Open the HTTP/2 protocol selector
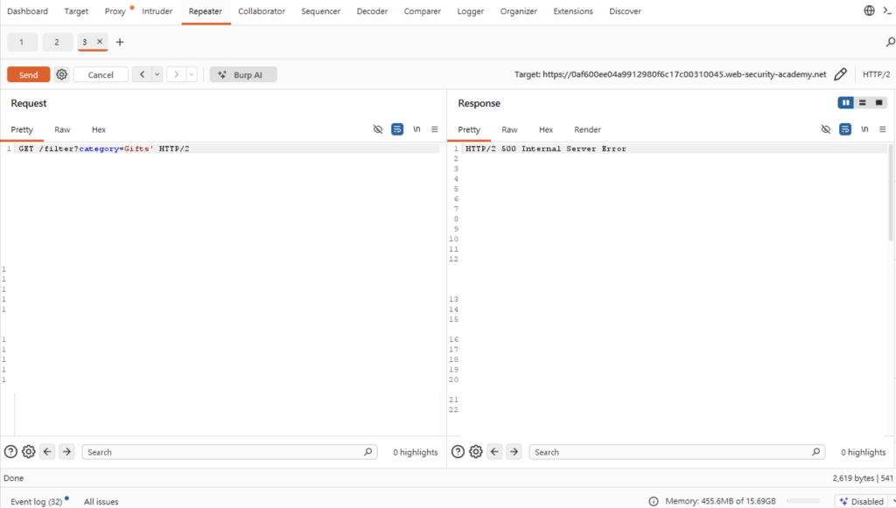This screenshot has width=896, height=508. pos(876,74)
